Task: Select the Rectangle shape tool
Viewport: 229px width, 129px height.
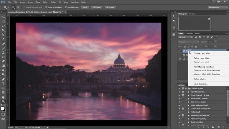Action: pos(3,92)
